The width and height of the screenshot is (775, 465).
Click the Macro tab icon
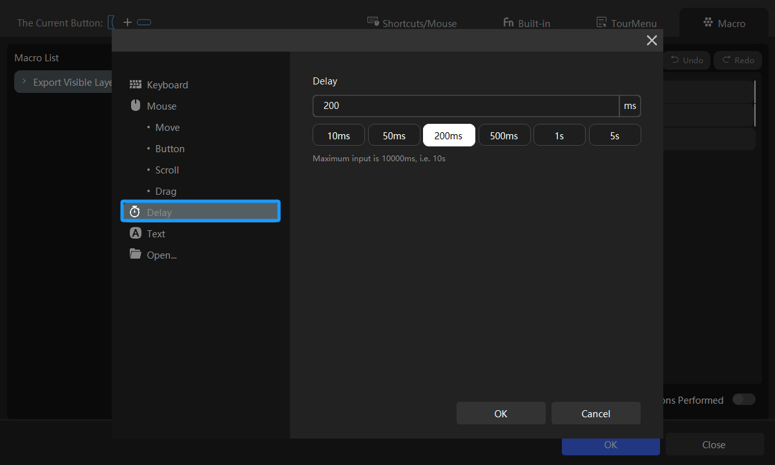[708, 23]
